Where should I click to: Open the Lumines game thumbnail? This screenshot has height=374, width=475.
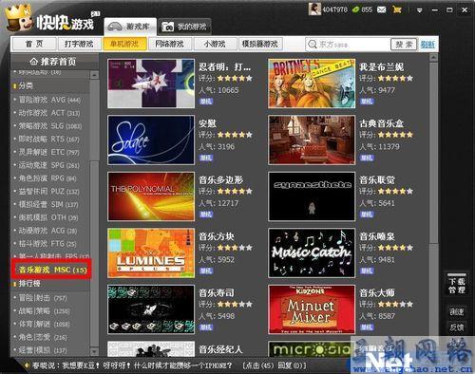(151, 252)
